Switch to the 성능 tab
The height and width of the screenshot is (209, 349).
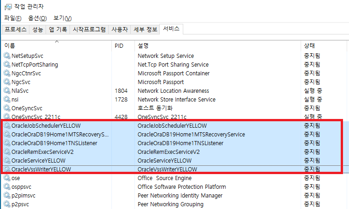tap(38, 29)
